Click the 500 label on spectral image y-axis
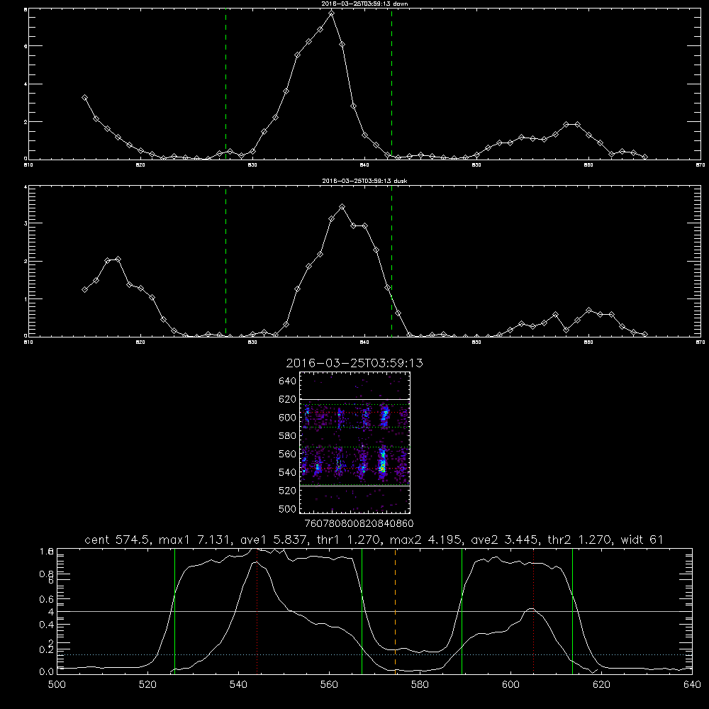Image resolution: width=709 pixels, height=709 pixels. point(287,509)
